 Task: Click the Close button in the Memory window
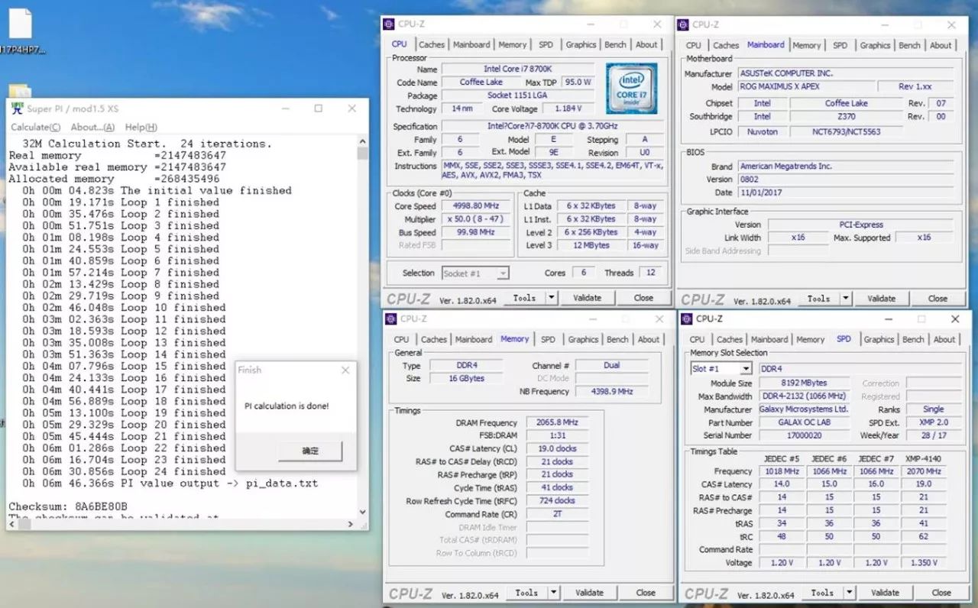pos(646,593)
